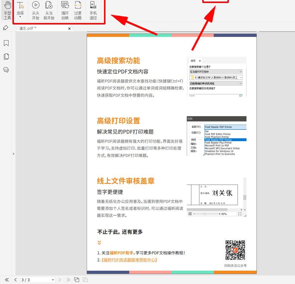Open the page number dropdown arrow
The image size is (295, 284).
tap(53, 280)
